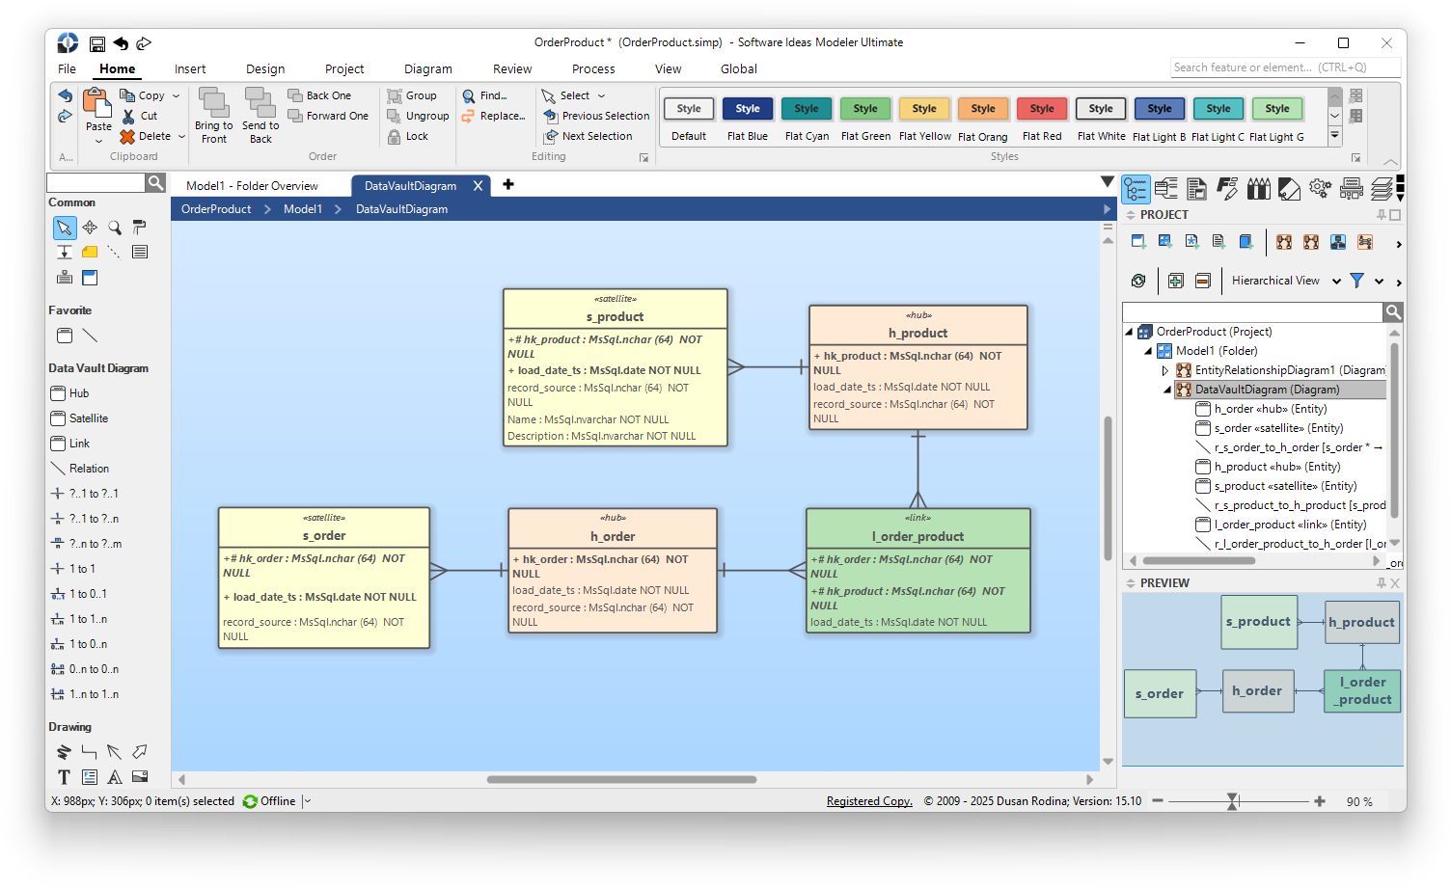
Task: Select the Text drawing tool
Action: 64,777
